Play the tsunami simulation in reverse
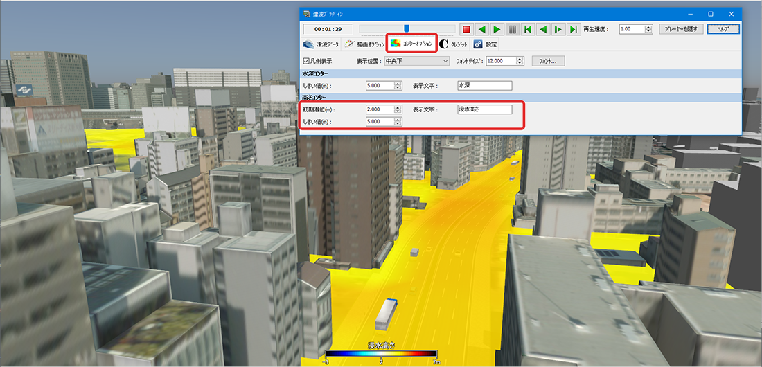Viewport: 762px width, 367px height. click(x=481, y=29)
